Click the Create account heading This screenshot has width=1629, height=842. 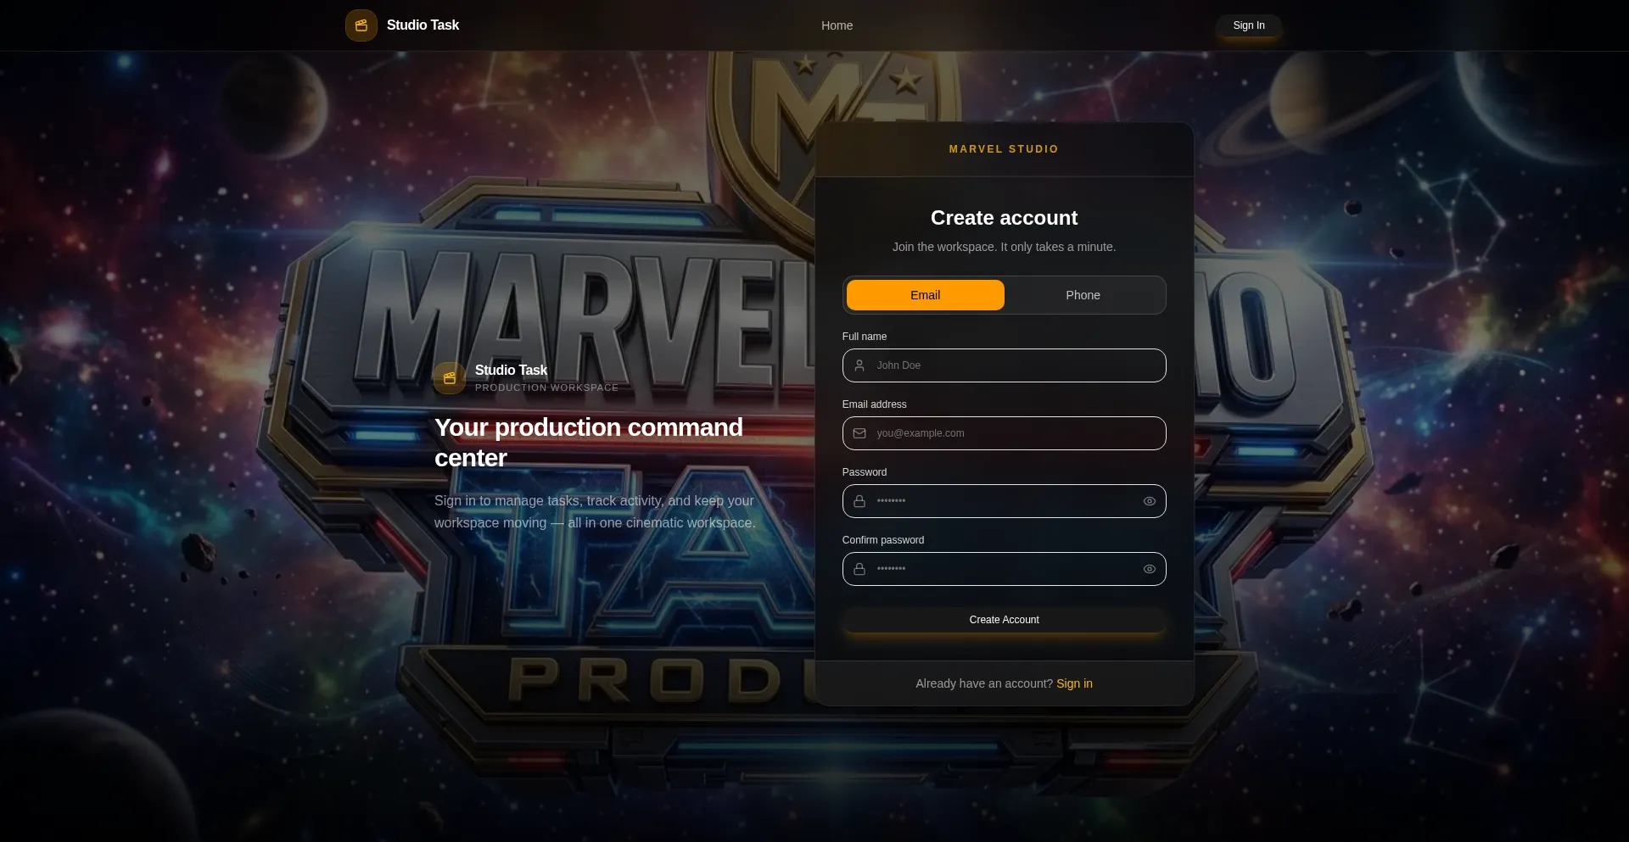click(1005, 218)
